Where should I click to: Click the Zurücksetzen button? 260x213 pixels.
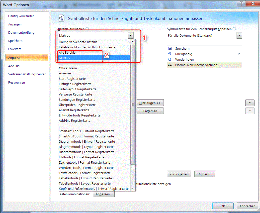(179, 174)
